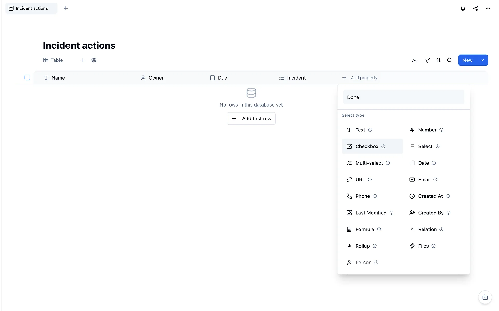Click info icon next to Formula

pyautogui.click(x=379, y=229)
